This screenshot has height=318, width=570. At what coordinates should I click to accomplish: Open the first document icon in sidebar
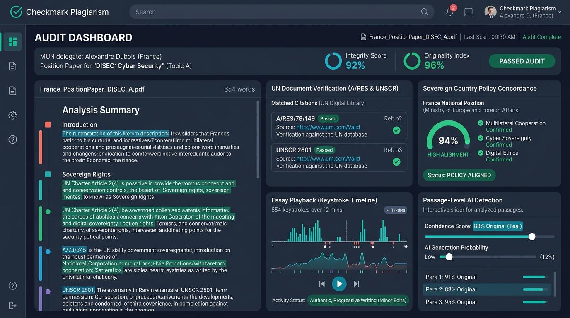pos(12,66)
